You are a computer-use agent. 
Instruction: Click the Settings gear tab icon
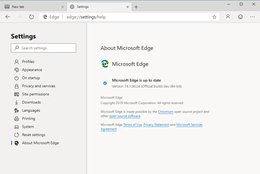click(x=72, y=7)
